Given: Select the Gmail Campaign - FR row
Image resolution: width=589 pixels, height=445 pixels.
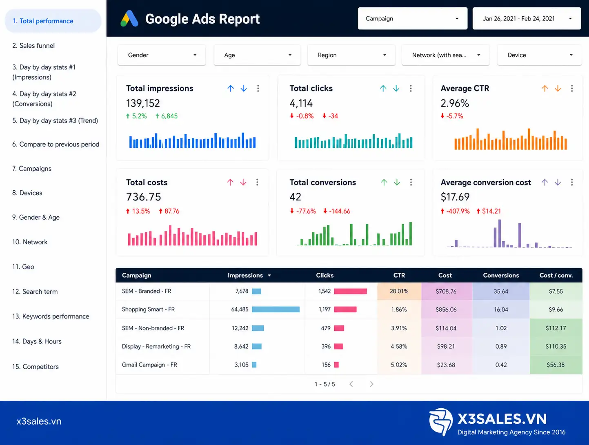Looking at the screenshot, I should (349, 365).
